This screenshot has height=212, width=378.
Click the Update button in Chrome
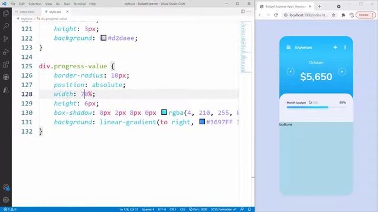(366, 15)
